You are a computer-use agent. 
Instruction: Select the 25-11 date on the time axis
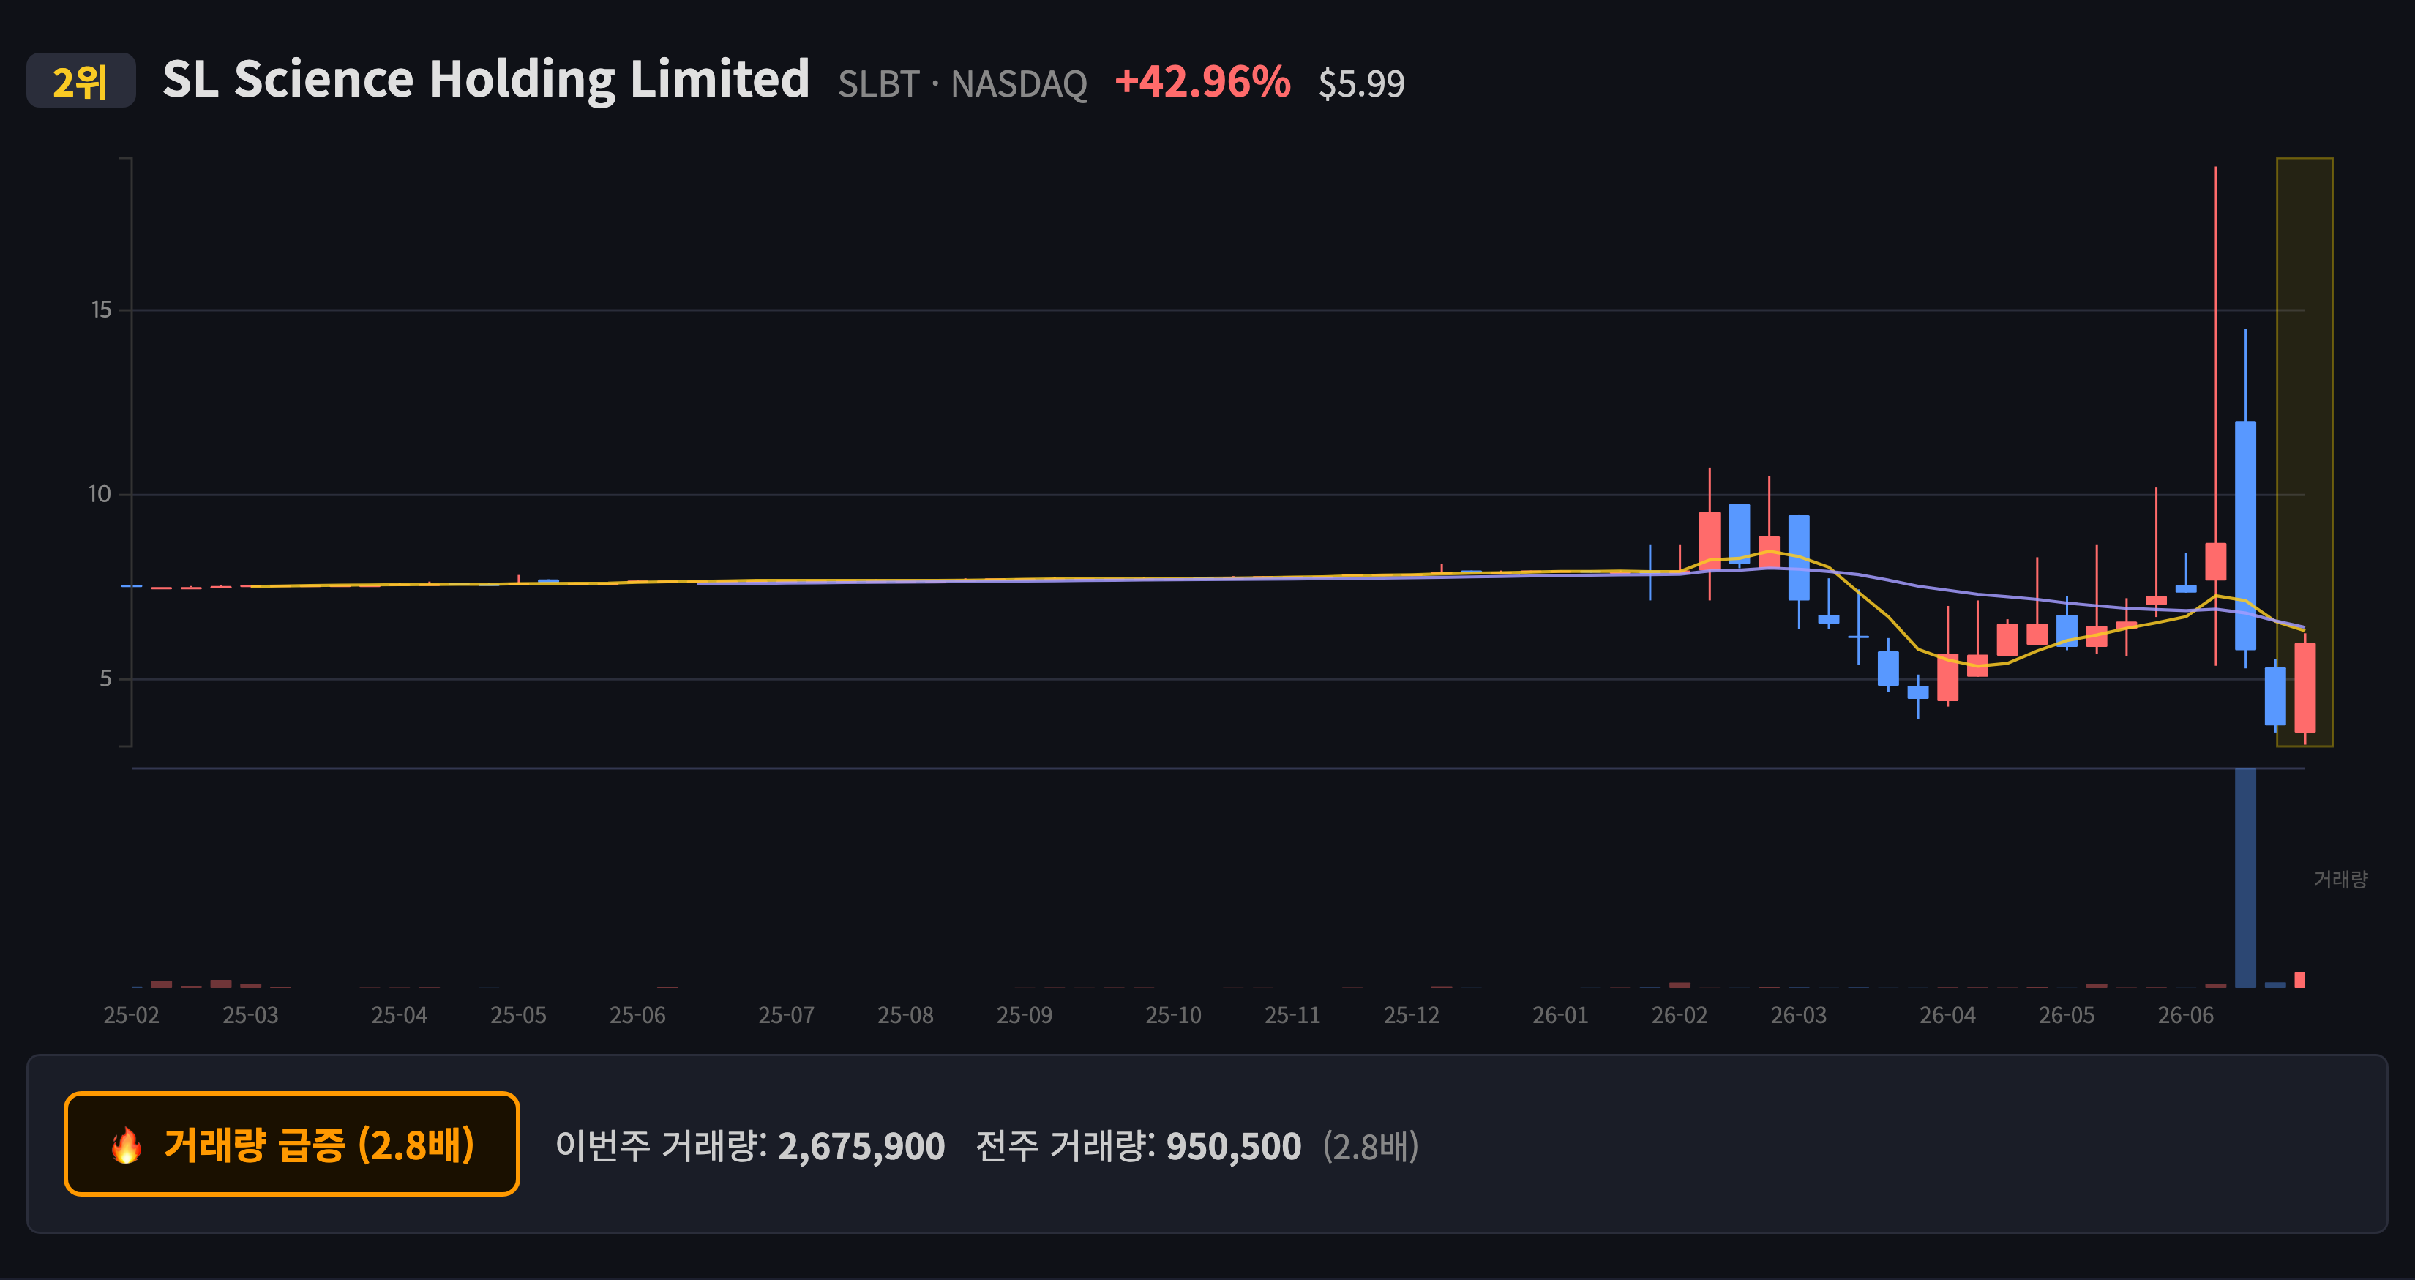(x=1293, y=1014)
